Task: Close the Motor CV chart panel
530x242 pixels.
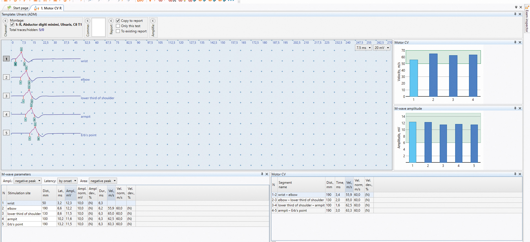Action: pos(520,42)
